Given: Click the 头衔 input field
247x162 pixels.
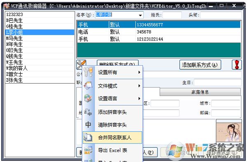Looking at the screenshot, I should [221, 15].
